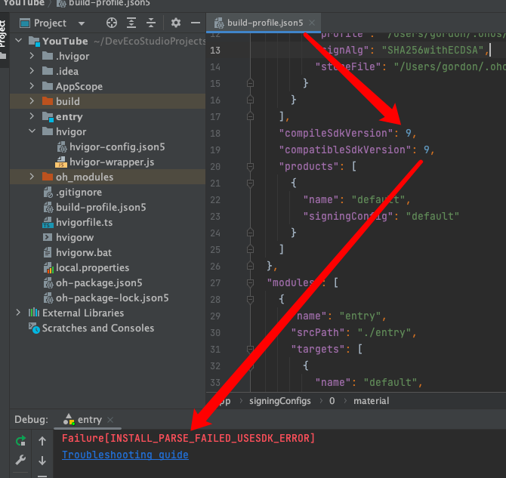Select the hvigorw.bat file
506x478 pixels.
tap(84, 252)
